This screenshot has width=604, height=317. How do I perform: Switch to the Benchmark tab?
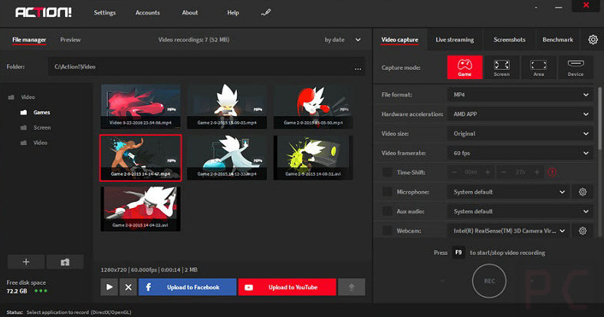558,39
